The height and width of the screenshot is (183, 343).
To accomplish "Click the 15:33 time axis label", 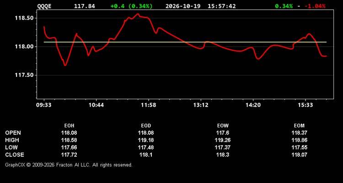I will tap(305, 105).
